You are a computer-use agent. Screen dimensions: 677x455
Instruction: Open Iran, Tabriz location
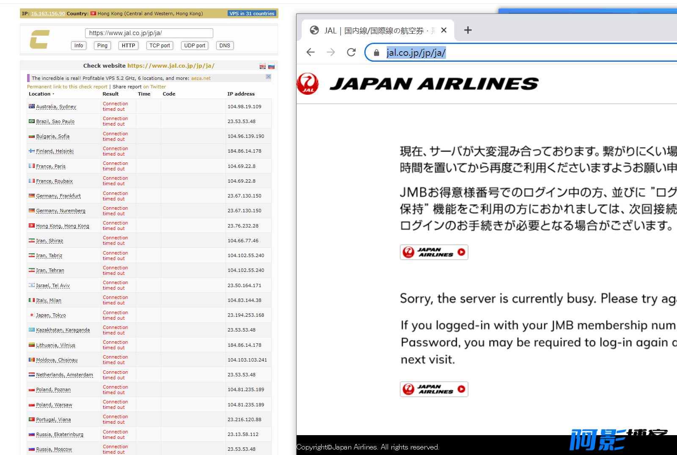49,255
